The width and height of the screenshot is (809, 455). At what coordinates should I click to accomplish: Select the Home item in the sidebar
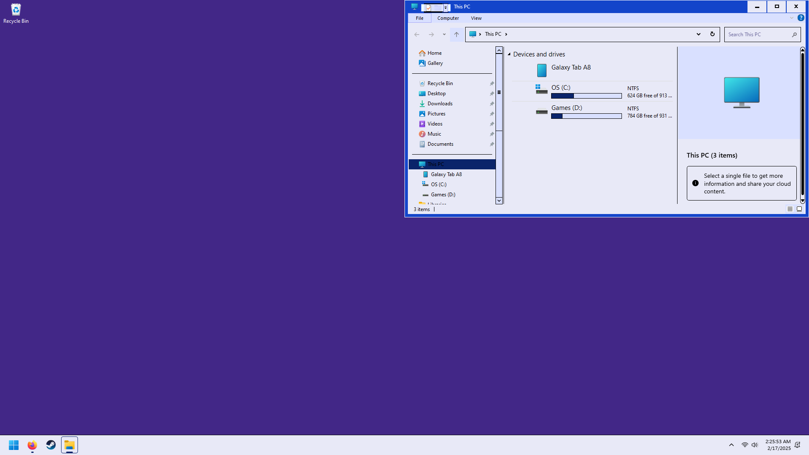pos(434,53)
